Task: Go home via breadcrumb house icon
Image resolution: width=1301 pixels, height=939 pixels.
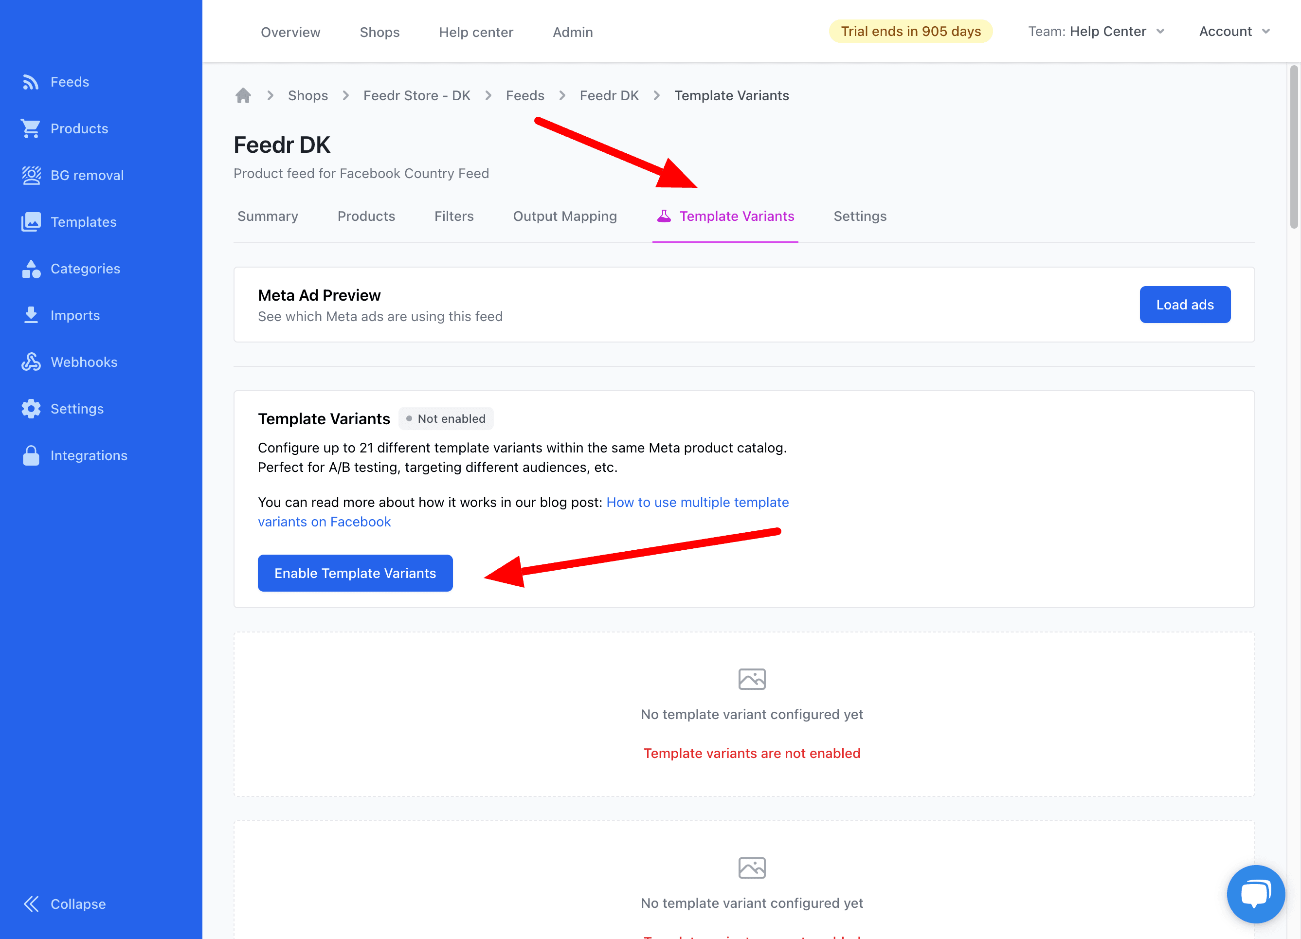Action: click(243, 96)
